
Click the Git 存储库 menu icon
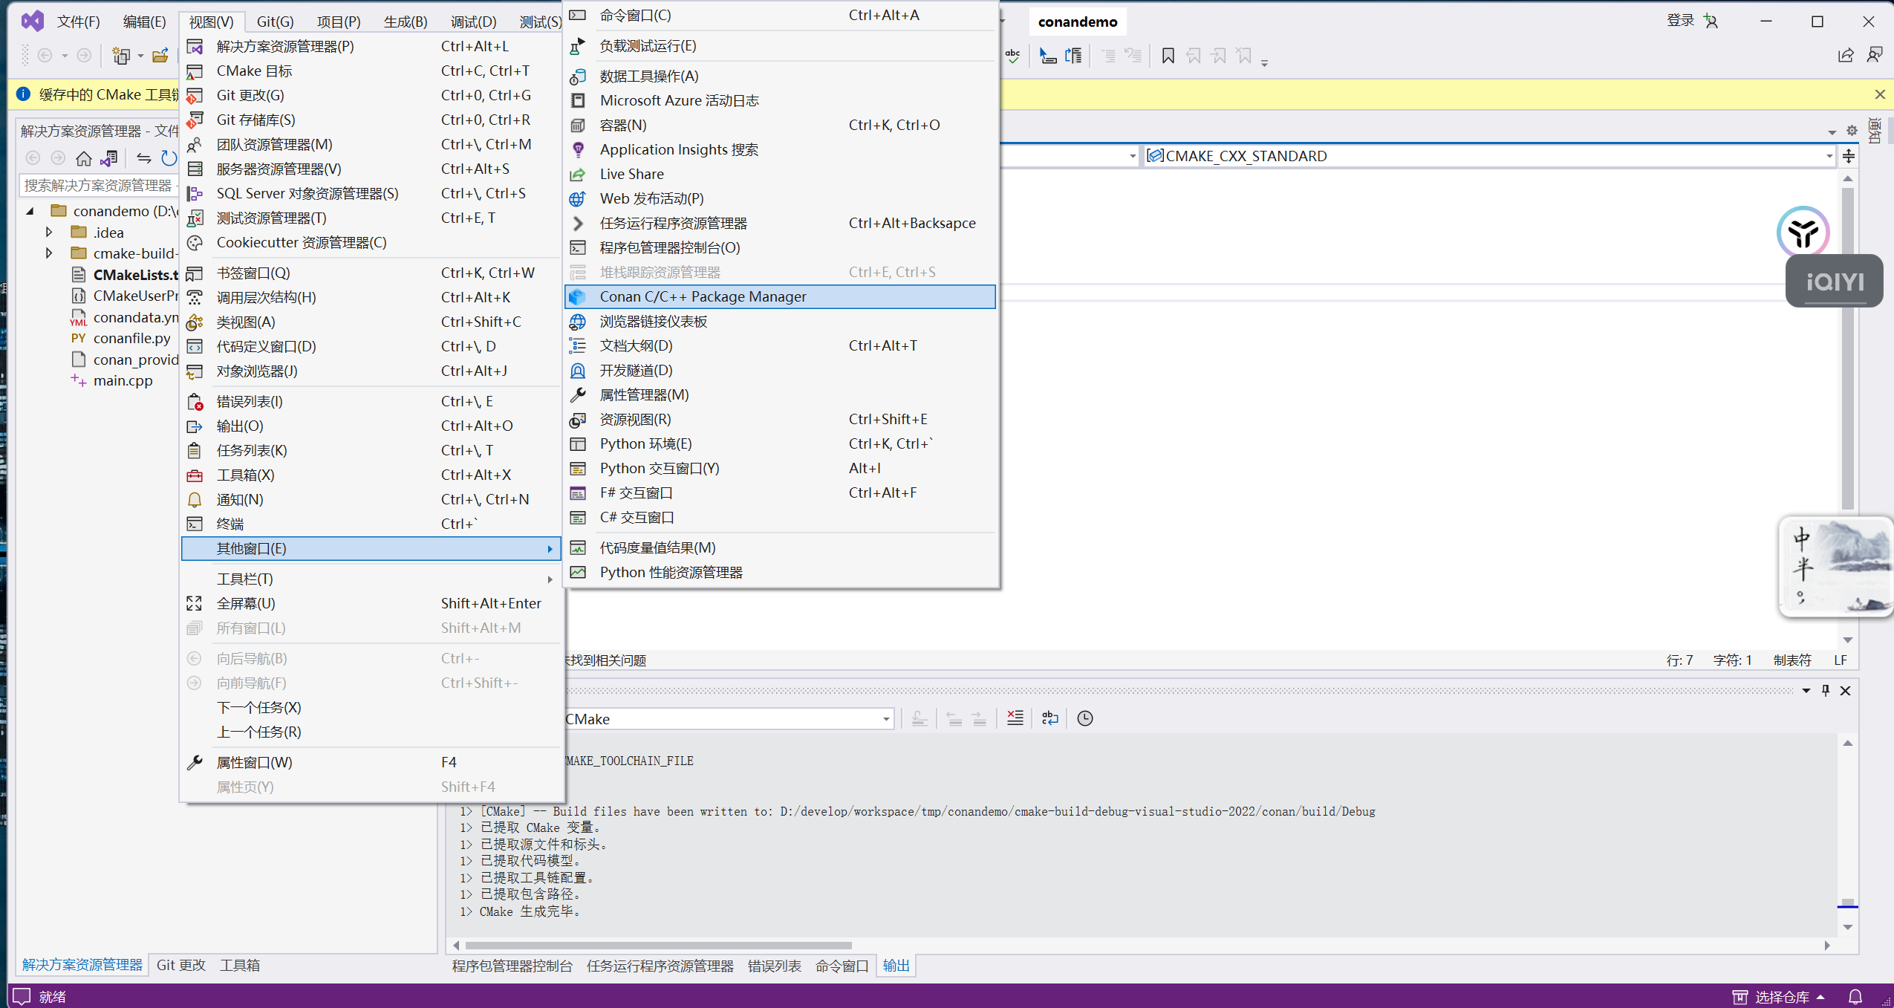click(195, 120)
